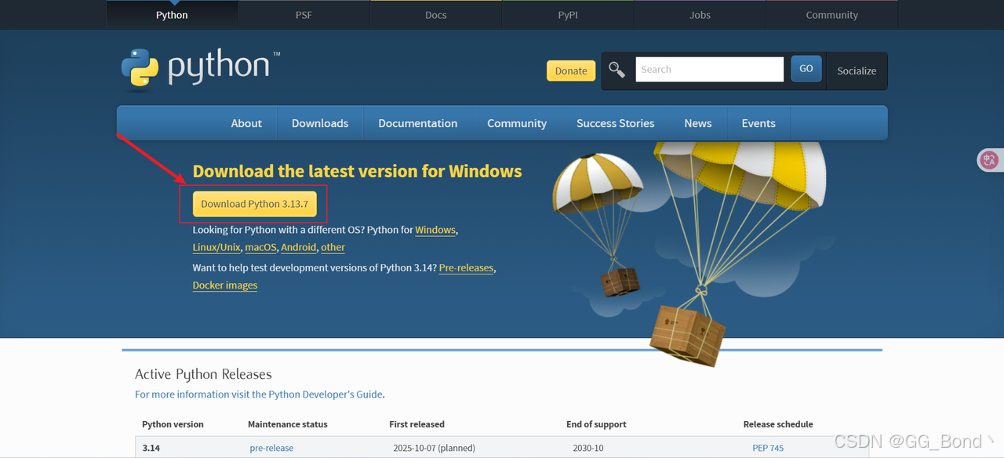Open the Socialize menu

857,71
